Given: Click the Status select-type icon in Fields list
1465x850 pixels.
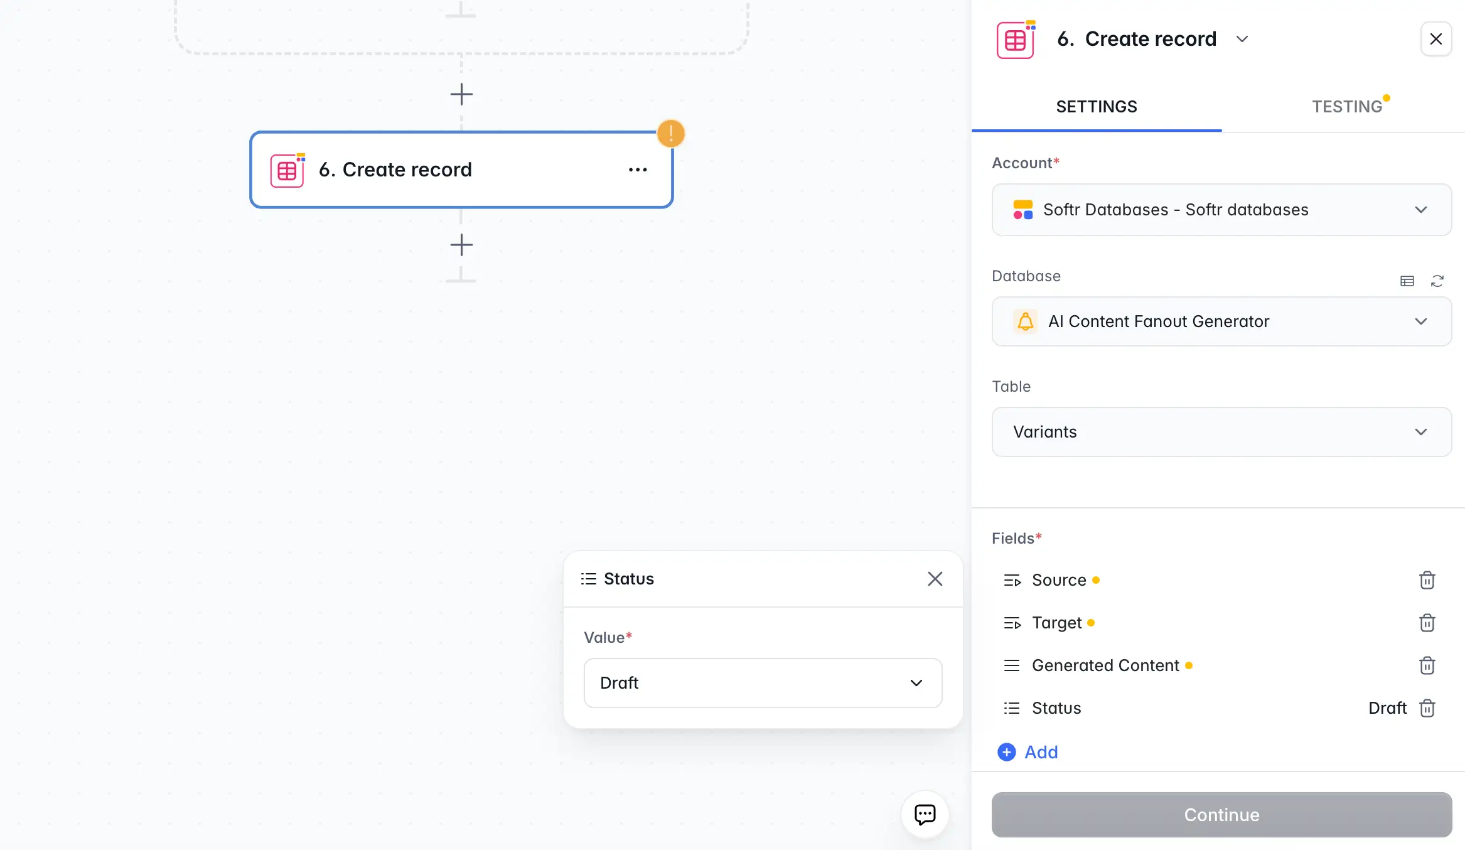Looking at the screenshot, I should point(1012,708).
